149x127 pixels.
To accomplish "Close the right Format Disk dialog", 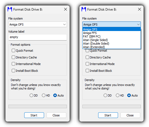I will click(139, 9).
